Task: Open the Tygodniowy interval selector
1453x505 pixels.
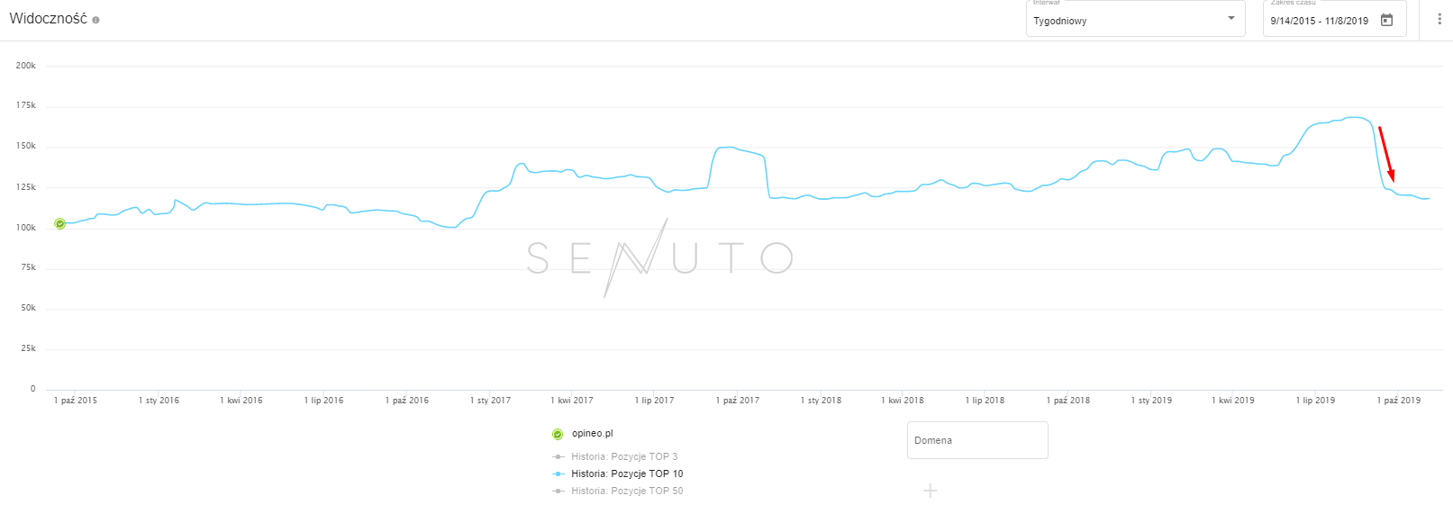Action: click(1126, 20)
